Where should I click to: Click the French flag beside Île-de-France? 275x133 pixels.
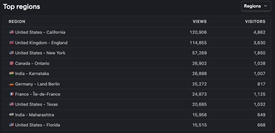[11, 94]
